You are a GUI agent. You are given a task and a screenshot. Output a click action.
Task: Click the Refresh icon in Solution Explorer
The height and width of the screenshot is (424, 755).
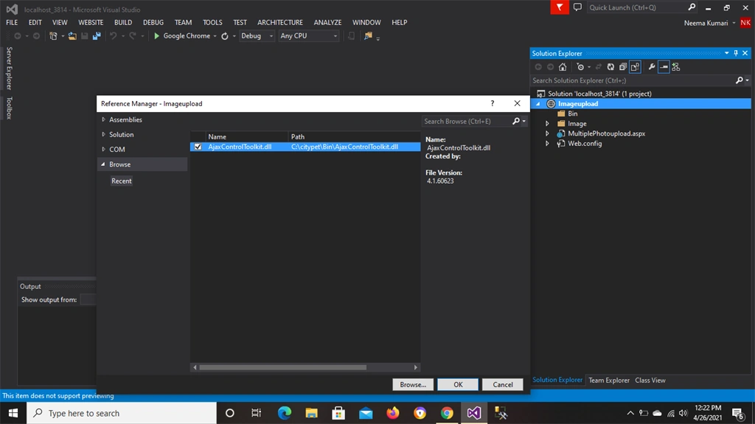(610, 67)
